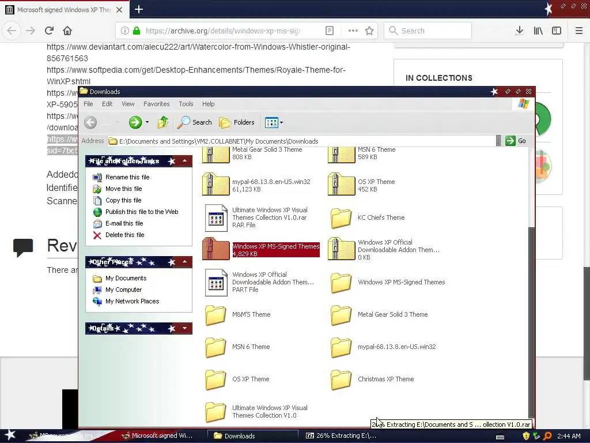Select OS XP Theme folder
Viewport: 590px width, 443px height.
(237, 379)
